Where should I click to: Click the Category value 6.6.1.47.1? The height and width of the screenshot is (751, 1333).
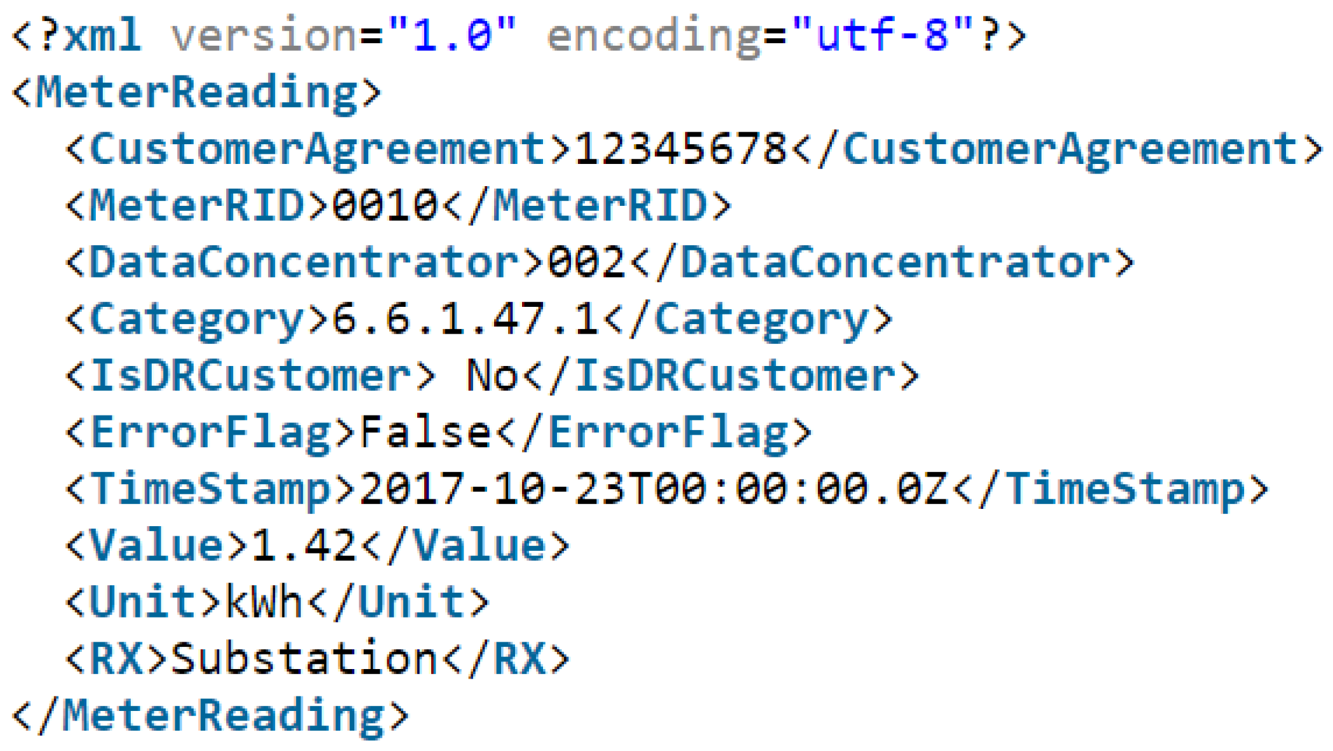click(x=465, y=318)
